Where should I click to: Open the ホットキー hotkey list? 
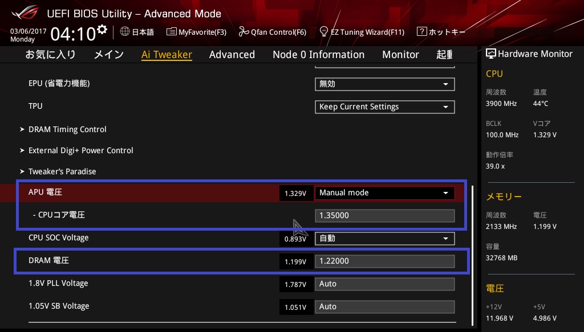[x=447, y=32]
